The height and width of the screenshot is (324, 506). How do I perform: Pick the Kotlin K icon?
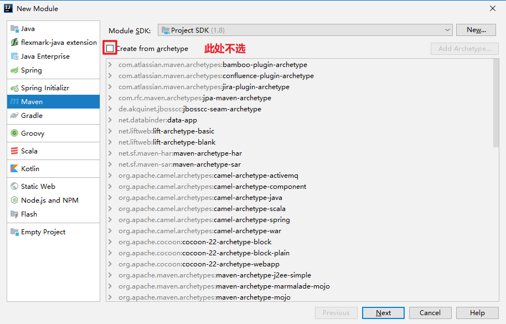click(14, 168)
